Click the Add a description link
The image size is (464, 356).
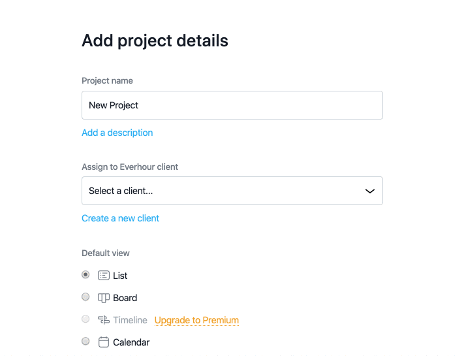coord(117,133)
